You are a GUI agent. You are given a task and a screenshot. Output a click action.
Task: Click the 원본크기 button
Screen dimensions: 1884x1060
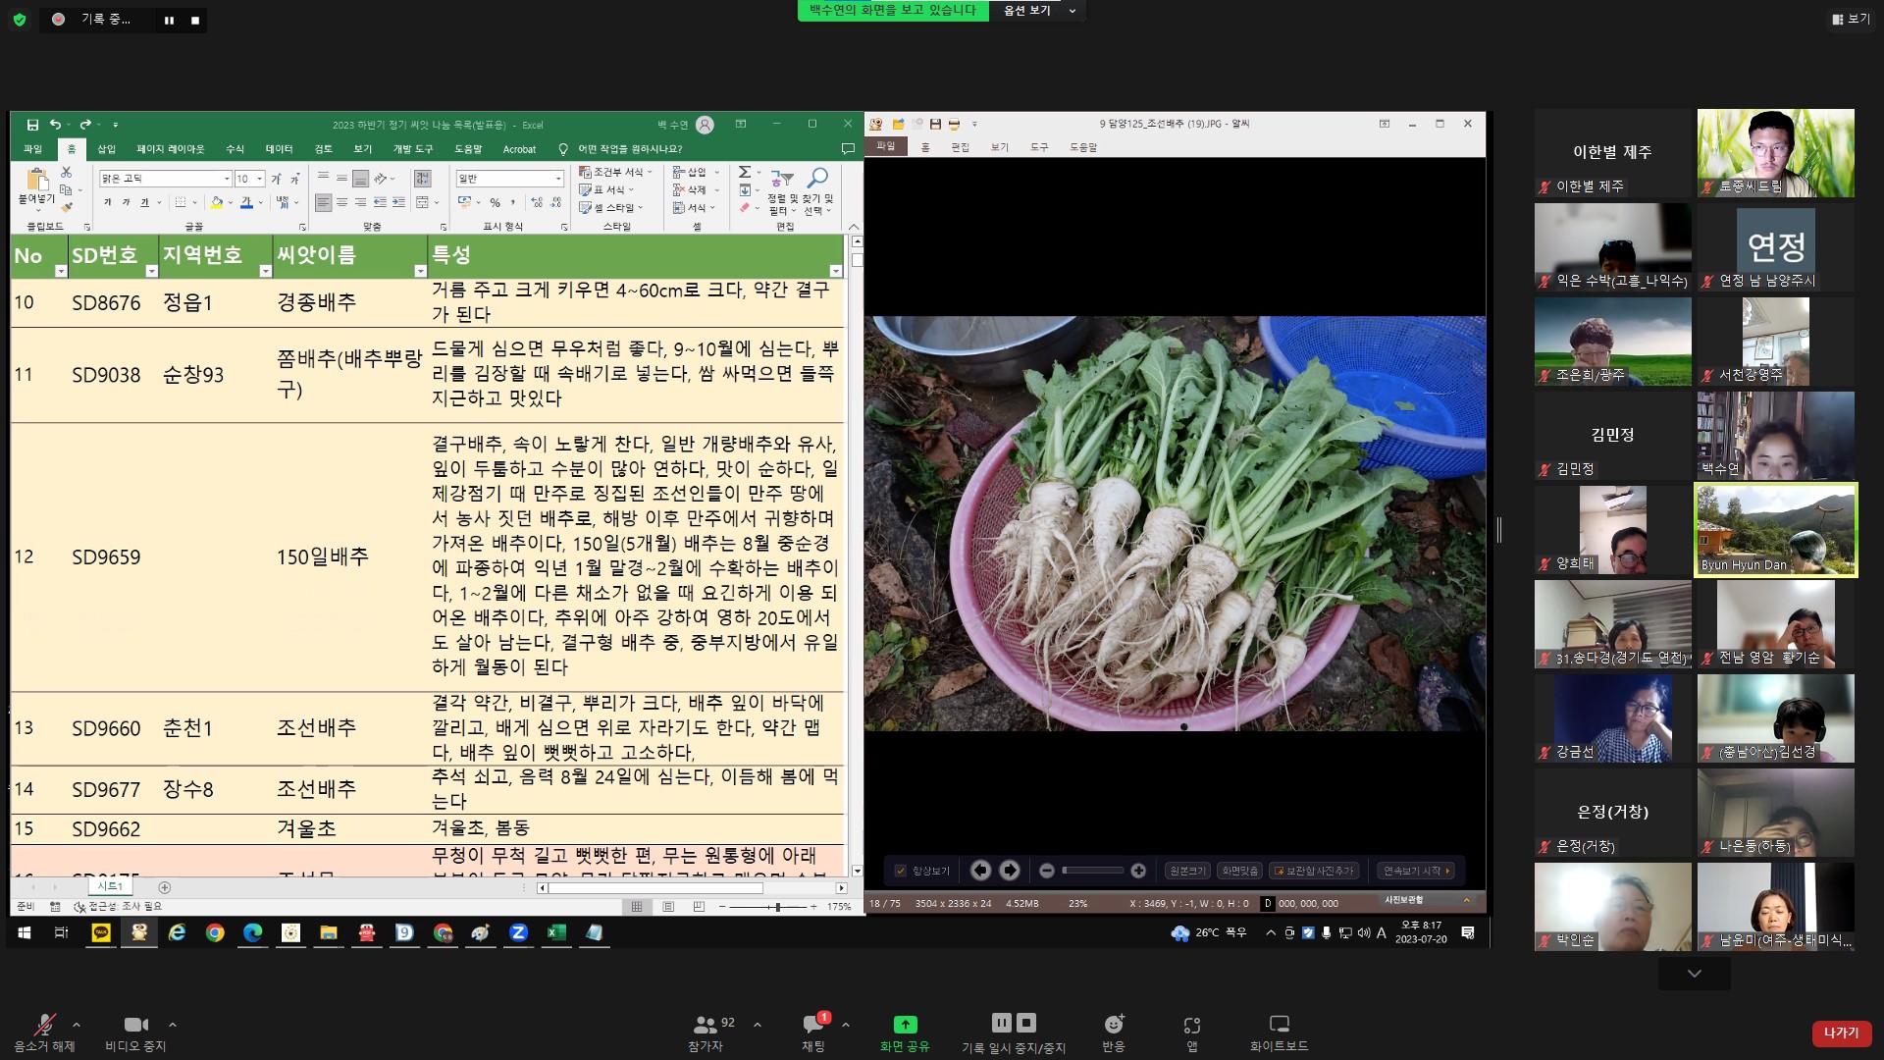(x=1187, y=871)
